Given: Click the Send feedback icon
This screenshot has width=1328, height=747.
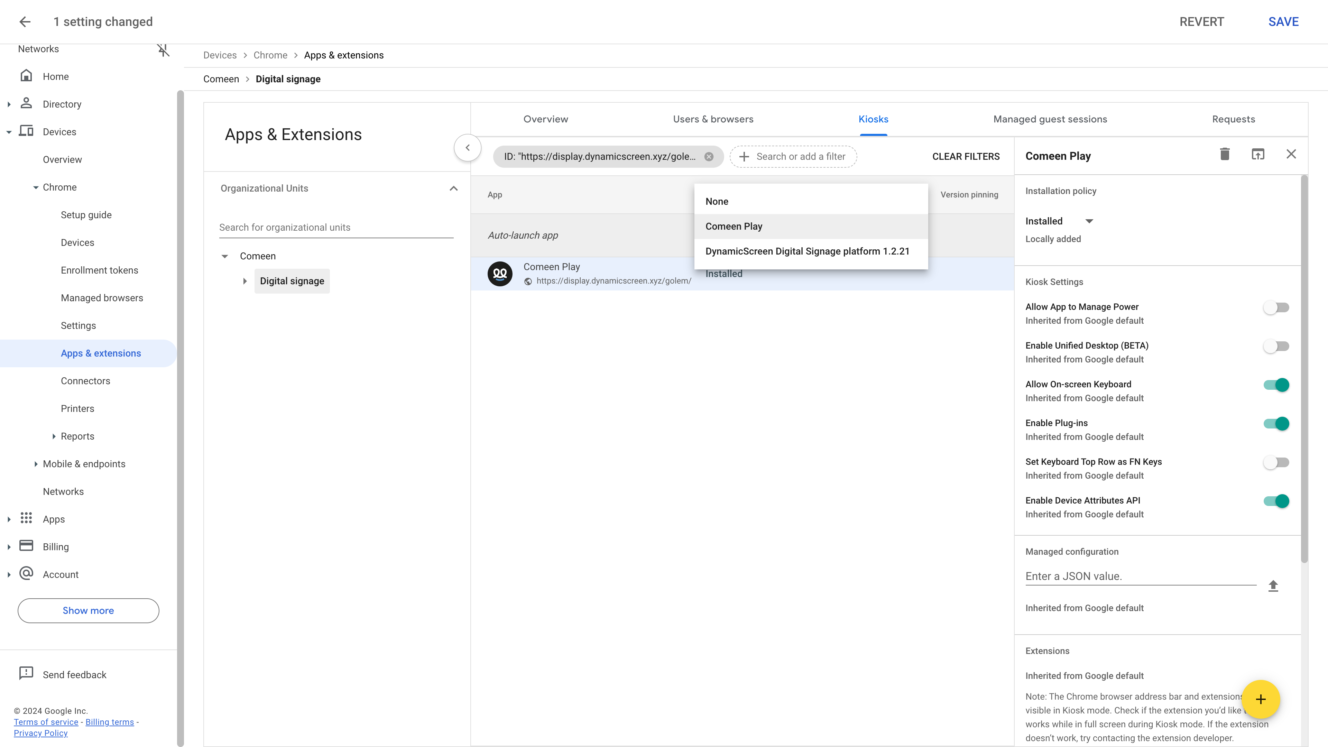Looking at the screenshot, I should (26, 673).
